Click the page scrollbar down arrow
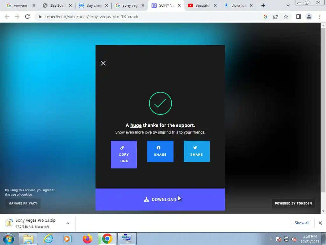Screen dimensions: 326x245 point(323,211)
